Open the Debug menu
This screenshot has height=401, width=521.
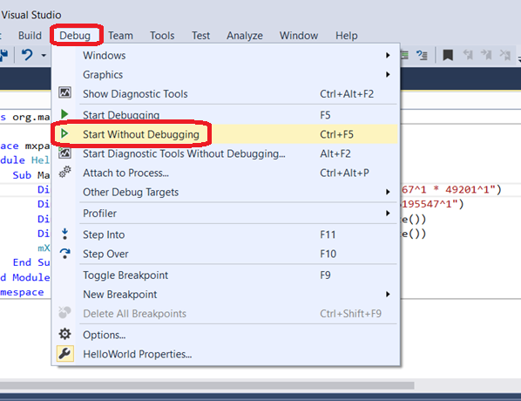point(75,35)
